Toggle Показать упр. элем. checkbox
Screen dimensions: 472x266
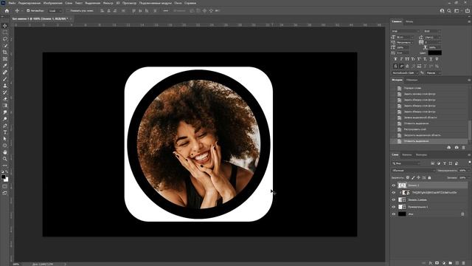click(x=69, y=10)
